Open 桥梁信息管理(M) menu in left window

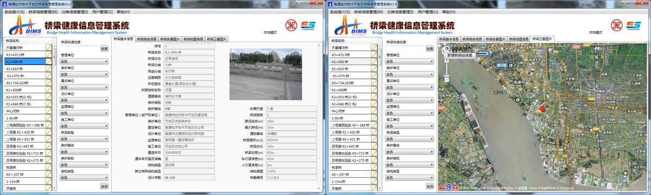43,11
